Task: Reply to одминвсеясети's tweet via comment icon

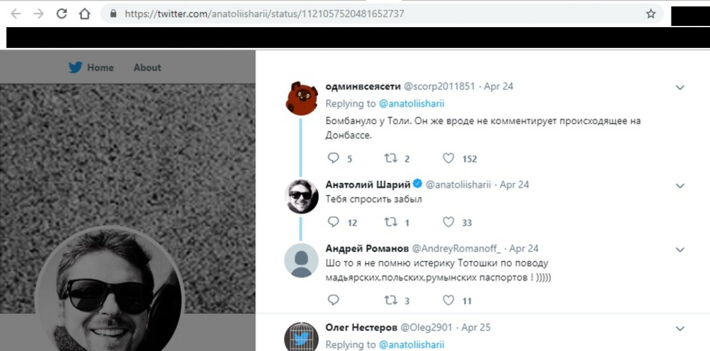Action: pos(333,158)
